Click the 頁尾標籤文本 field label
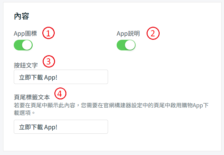 tap(32, 97)
